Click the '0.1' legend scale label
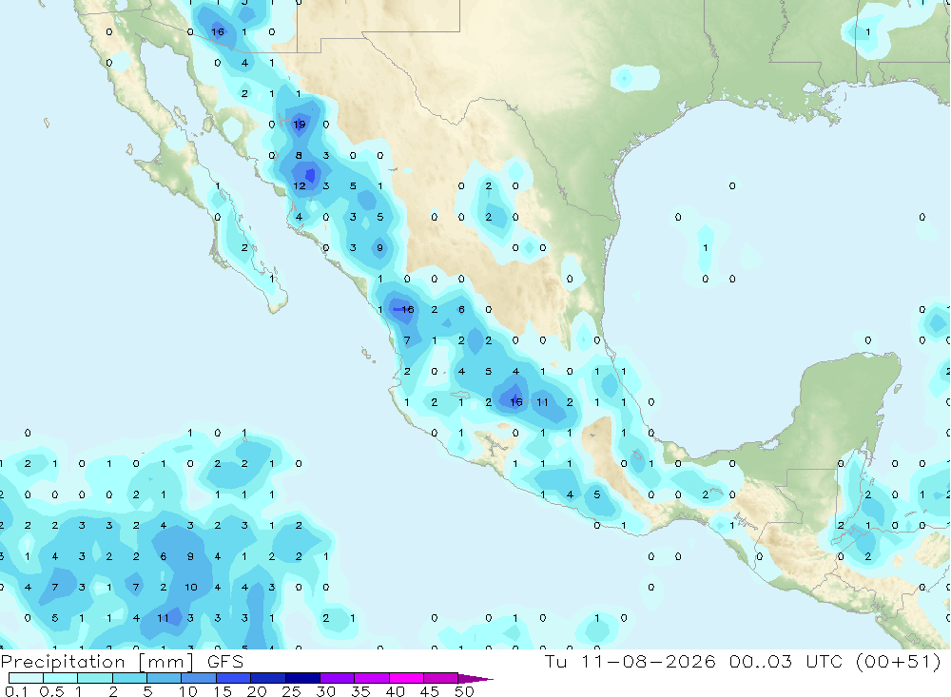Viewport: 951px width, 697px height. (16, 691)
